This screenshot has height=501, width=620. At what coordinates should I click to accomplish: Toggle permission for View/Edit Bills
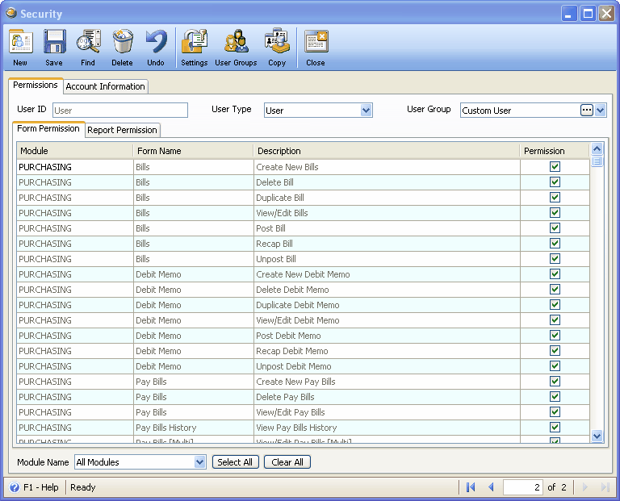555,213
